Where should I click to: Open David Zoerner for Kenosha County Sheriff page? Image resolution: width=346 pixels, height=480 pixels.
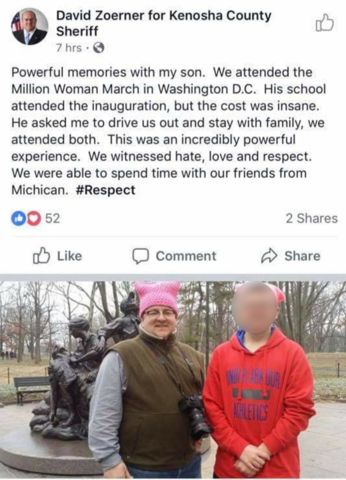coord(164,23)
